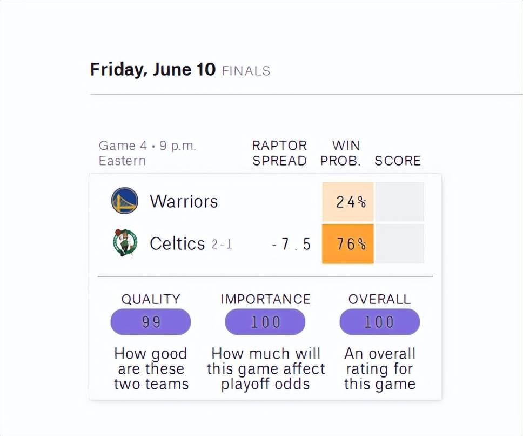
Task: Click the WIN PROB. column header
Action: [x=340, y=153]
